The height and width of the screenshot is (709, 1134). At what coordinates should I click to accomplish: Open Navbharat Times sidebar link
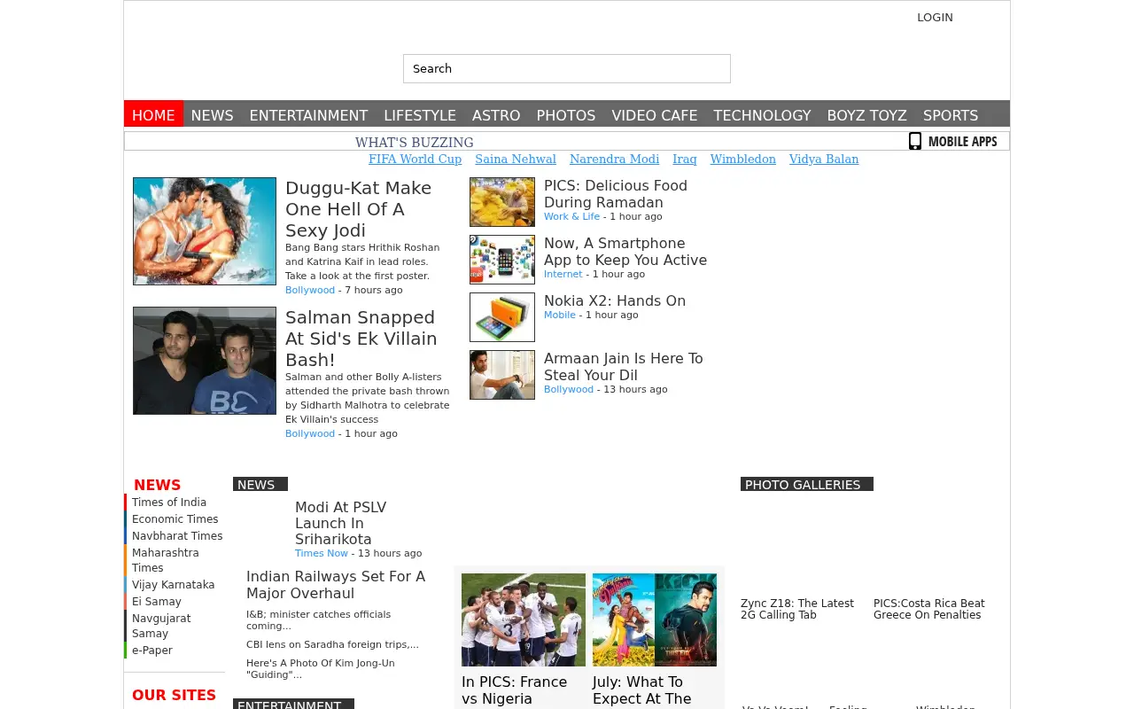tap(177, 536)
